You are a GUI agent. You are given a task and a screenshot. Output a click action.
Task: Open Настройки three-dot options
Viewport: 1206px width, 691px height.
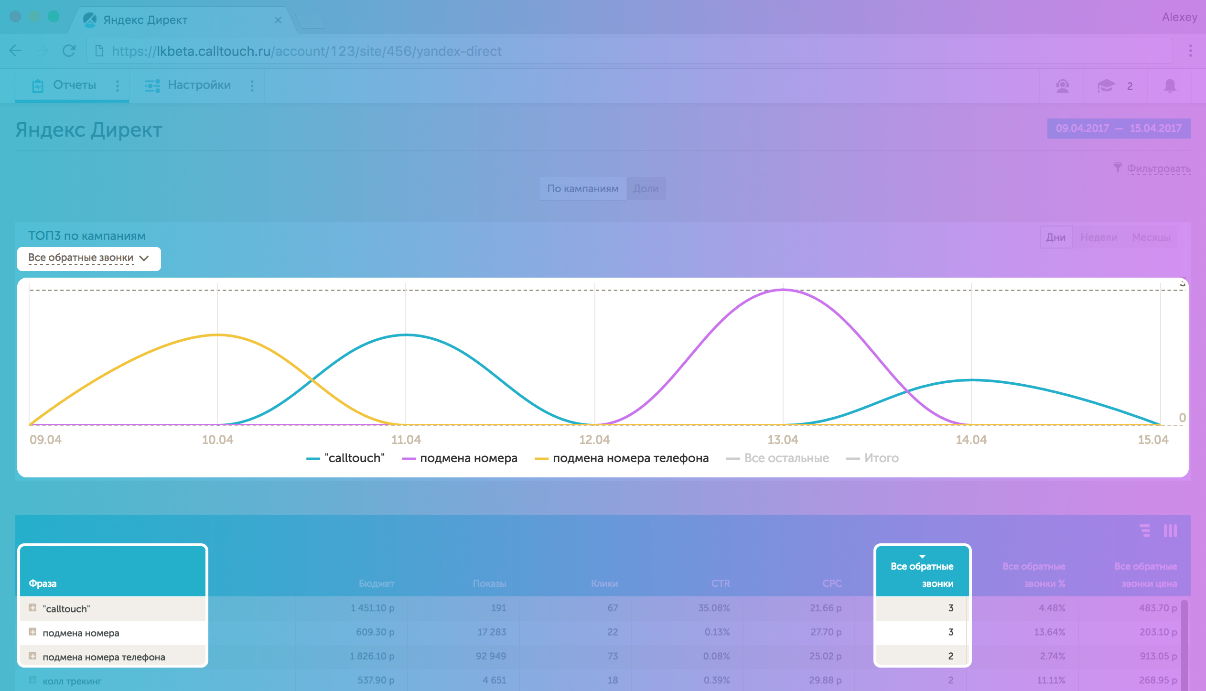point(252,86)
